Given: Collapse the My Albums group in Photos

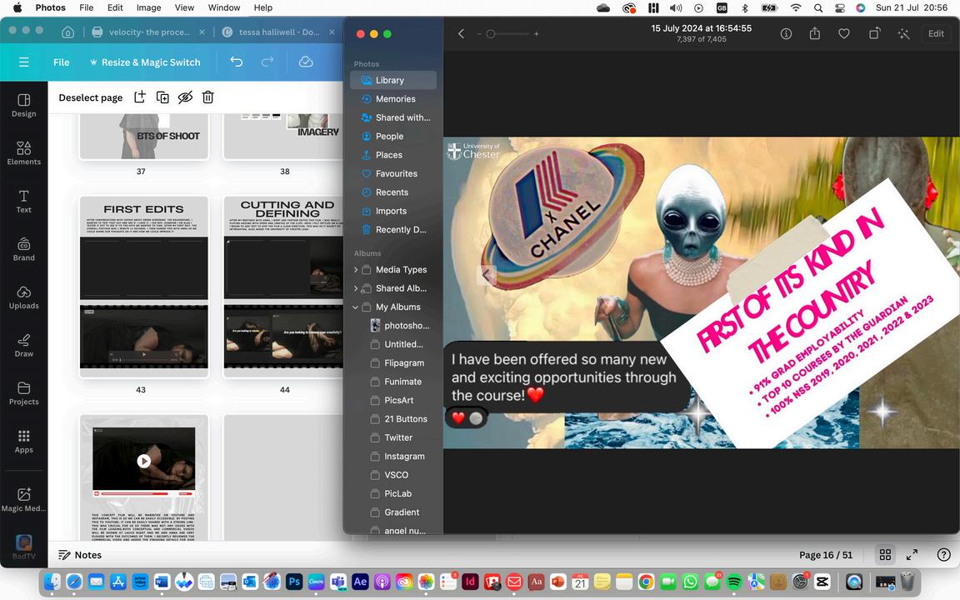Looking at the screenshot, I should click(356, 307).
